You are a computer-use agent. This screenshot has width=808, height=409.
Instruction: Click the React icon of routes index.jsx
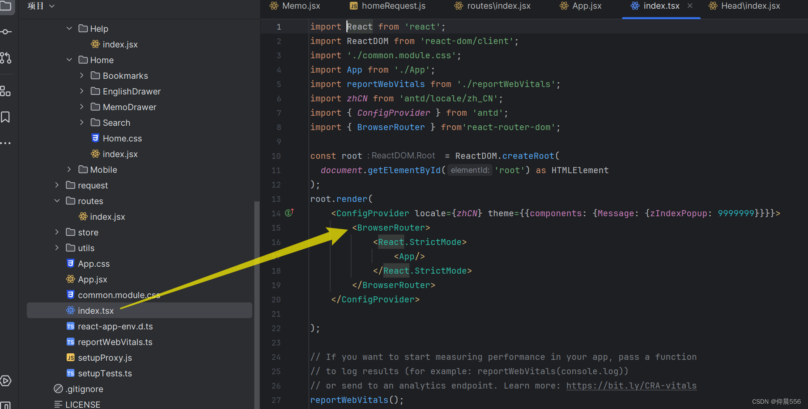tap(83, 216)
